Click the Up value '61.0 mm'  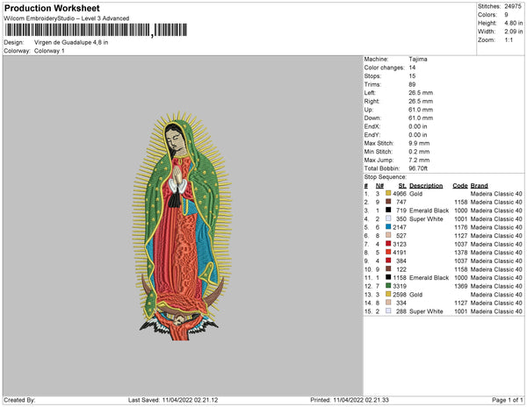421,110
